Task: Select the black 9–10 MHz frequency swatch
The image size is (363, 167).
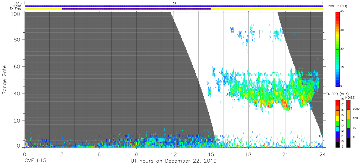Action: pos(338,144)
